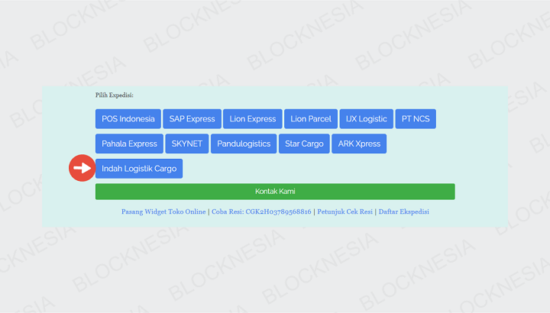
Task: Choose Pandulogistics courier
Action: tap(244, 144)
